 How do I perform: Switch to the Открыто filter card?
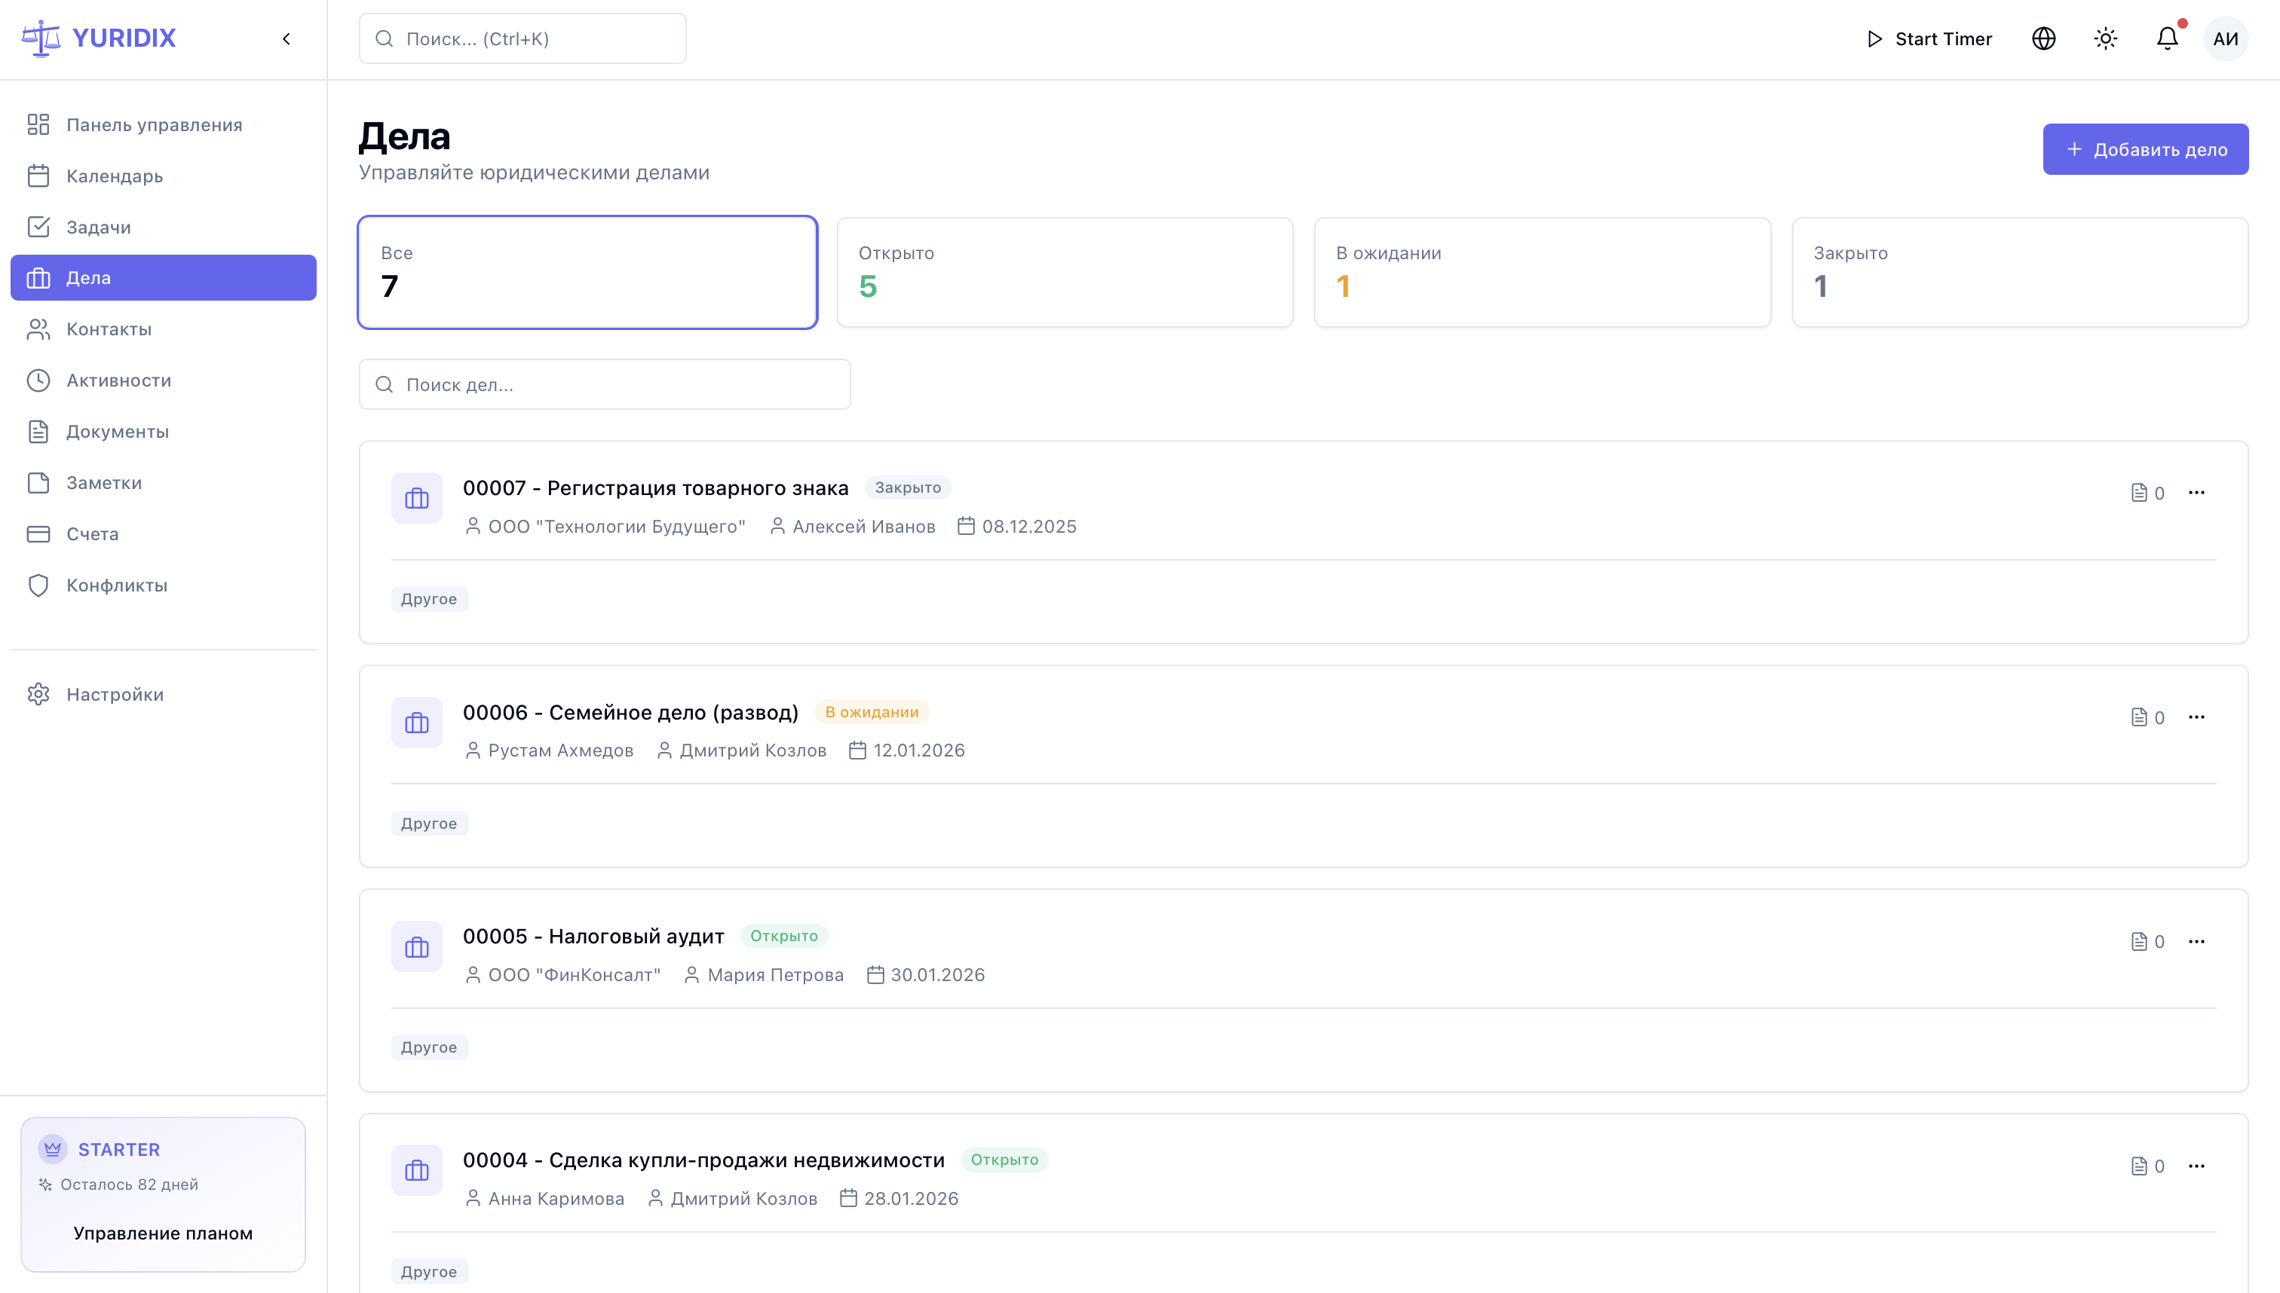(x=1065, y=272)
